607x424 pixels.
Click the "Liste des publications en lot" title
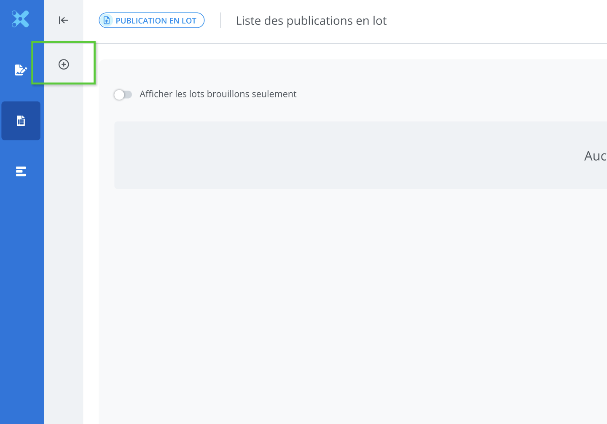point(311,21)
